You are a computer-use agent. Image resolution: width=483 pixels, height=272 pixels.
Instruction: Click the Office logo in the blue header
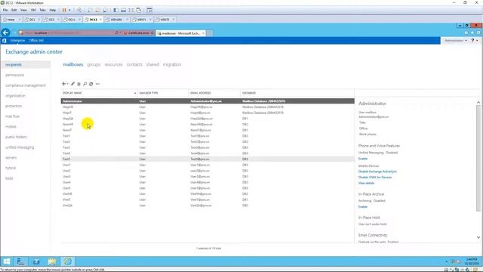pyautogui.click(x=4, y=40)
